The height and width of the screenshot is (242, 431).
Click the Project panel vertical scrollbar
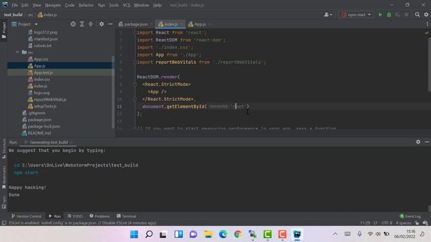[x=112, y=92]
